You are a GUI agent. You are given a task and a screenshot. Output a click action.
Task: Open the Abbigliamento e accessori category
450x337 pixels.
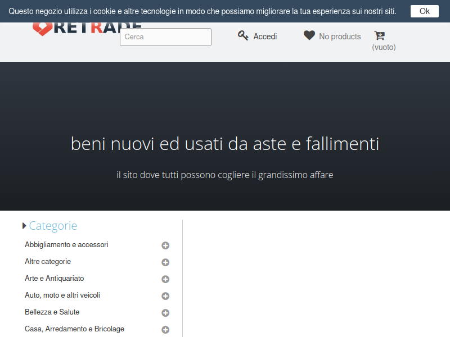66,245
